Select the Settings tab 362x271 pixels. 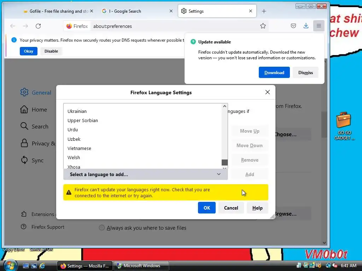217,11
